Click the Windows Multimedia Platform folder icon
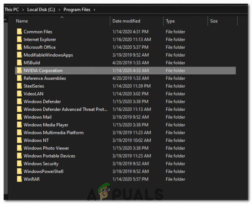The image size is (252, 204). click(x=19, y=132)
